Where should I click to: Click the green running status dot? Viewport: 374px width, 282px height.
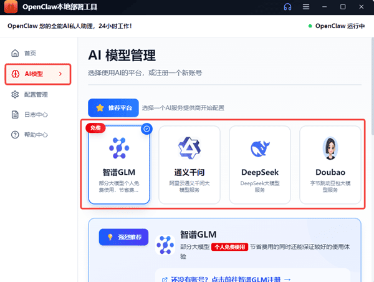pos(310,26)
